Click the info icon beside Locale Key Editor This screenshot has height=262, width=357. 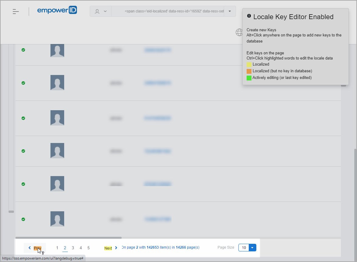click(249, 16)
